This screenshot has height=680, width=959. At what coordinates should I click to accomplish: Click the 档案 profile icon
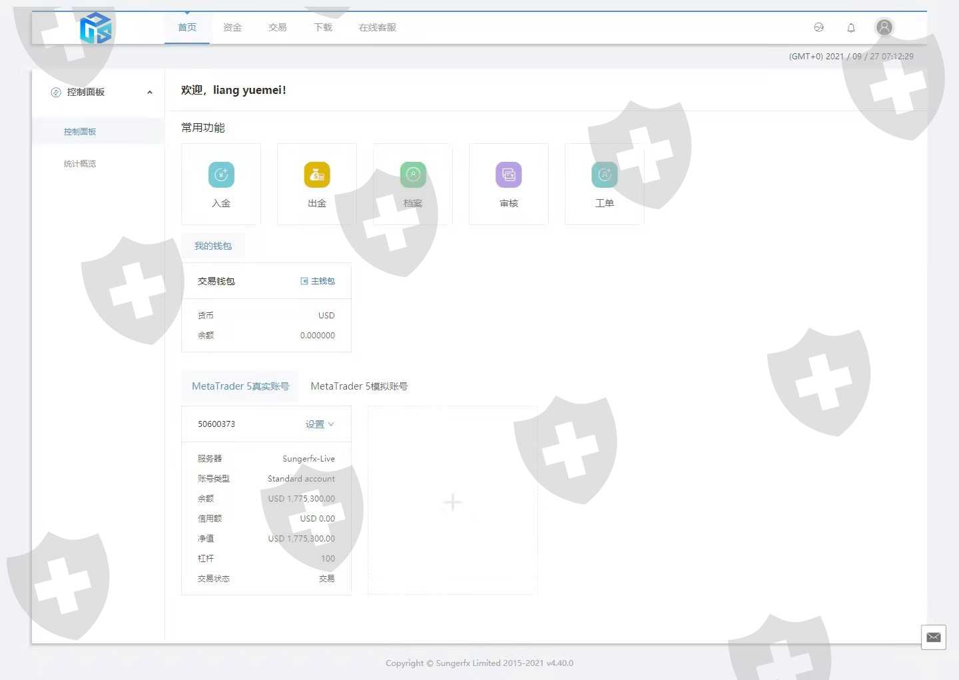[413, 174]
